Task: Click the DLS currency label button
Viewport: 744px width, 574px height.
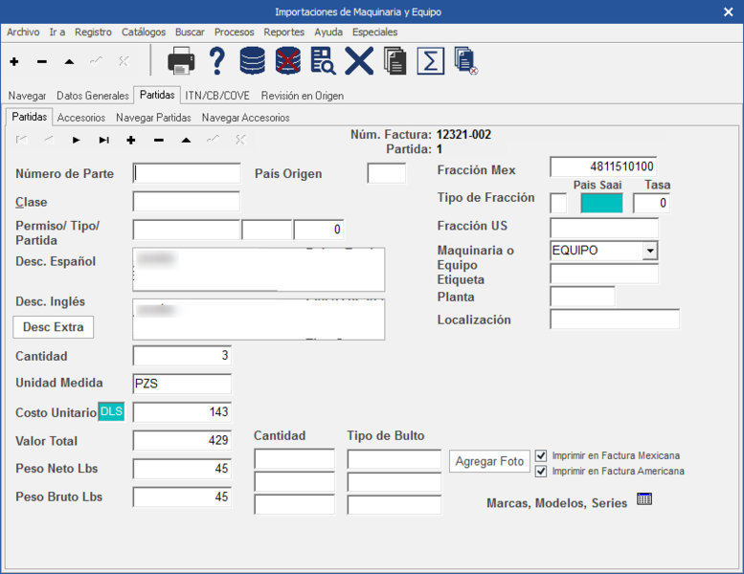Action: click(111, 411)
